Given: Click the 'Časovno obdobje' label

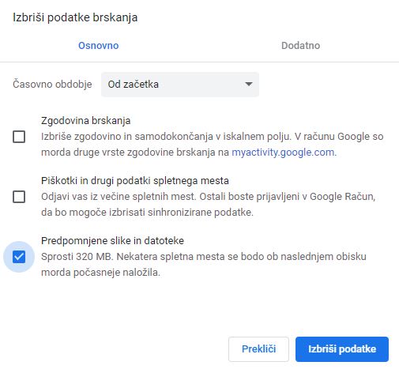Looking at the screenshot, I should point(52,85).
